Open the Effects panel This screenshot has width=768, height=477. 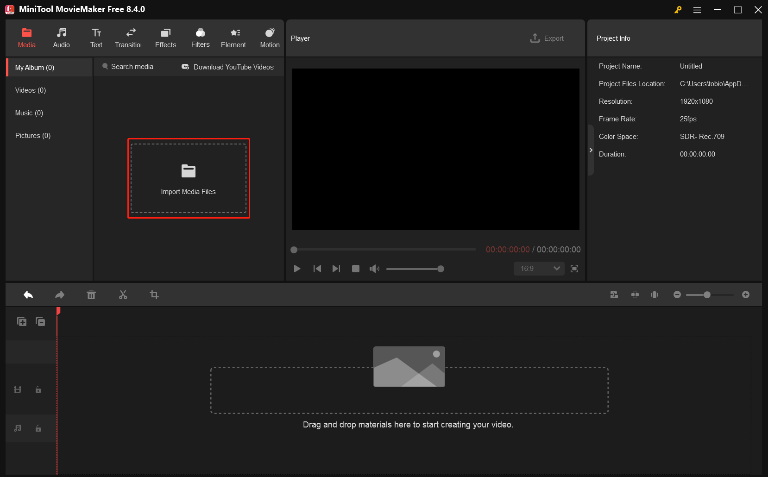tap(165, 37)
